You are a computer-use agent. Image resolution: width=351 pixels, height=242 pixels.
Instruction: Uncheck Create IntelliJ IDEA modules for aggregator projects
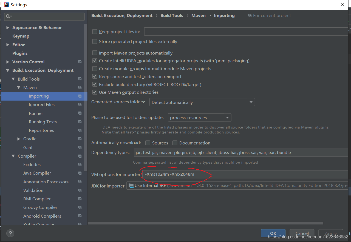pyautogui.click(x=95, y=61)
